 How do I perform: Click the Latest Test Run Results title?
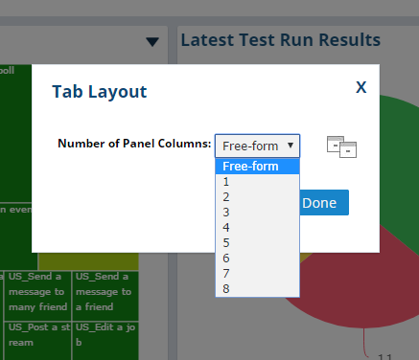[x=281, y=40]
